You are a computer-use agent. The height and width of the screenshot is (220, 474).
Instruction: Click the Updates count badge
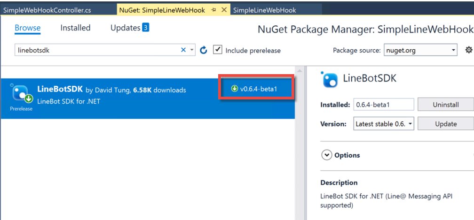pyautogui.click(x=146, y=28)
